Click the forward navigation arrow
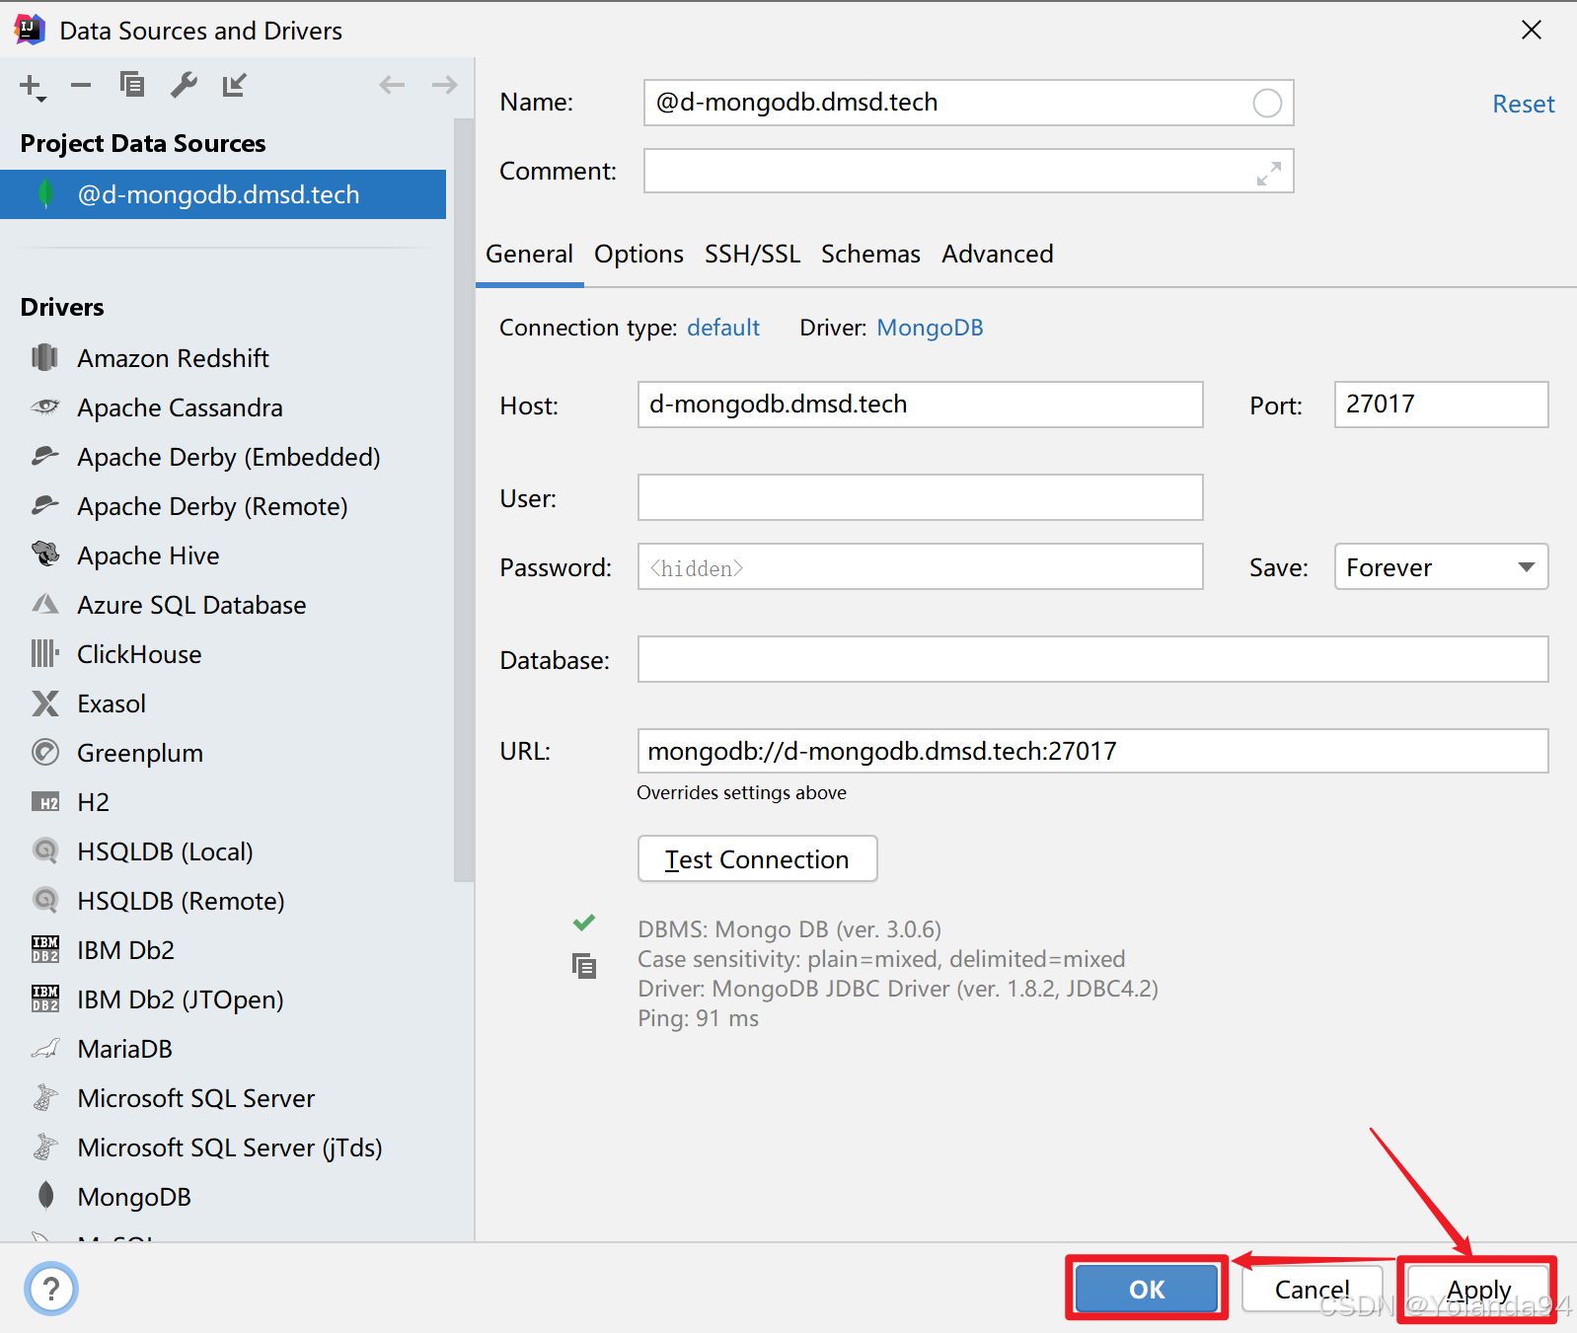This screenshot has width=1577, height=1333. 444,86
